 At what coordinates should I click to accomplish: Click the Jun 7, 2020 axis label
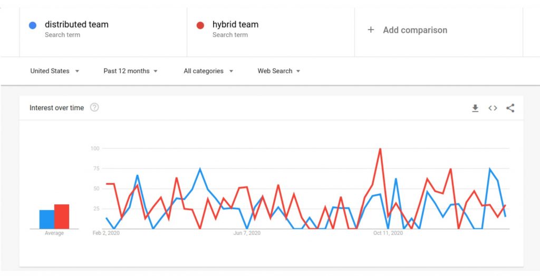pos(247,233)
